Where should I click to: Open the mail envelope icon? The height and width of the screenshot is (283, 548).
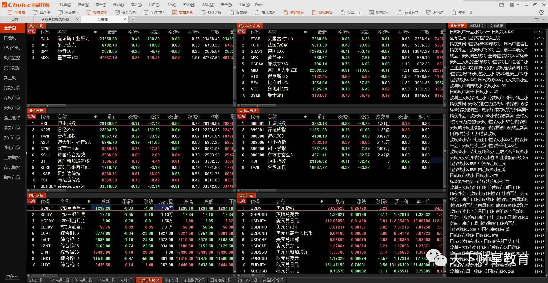point(501,5)
